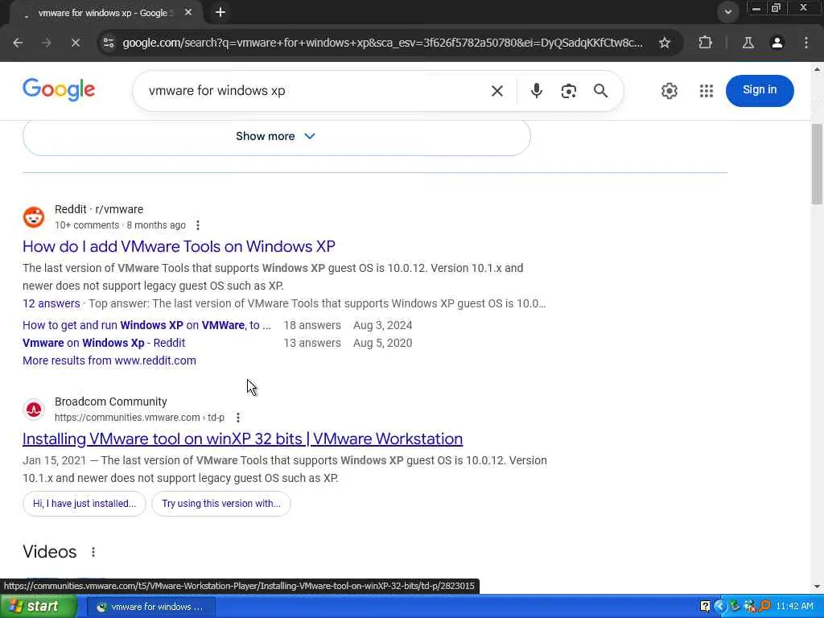Viewport: 824px width, 618px height.
Task: Open the Chrome profile icon
Action: pos(777,43)
